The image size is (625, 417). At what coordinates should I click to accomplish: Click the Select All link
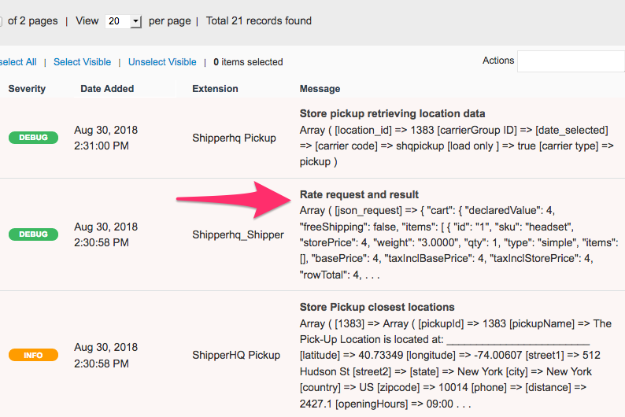click(17, 62)
